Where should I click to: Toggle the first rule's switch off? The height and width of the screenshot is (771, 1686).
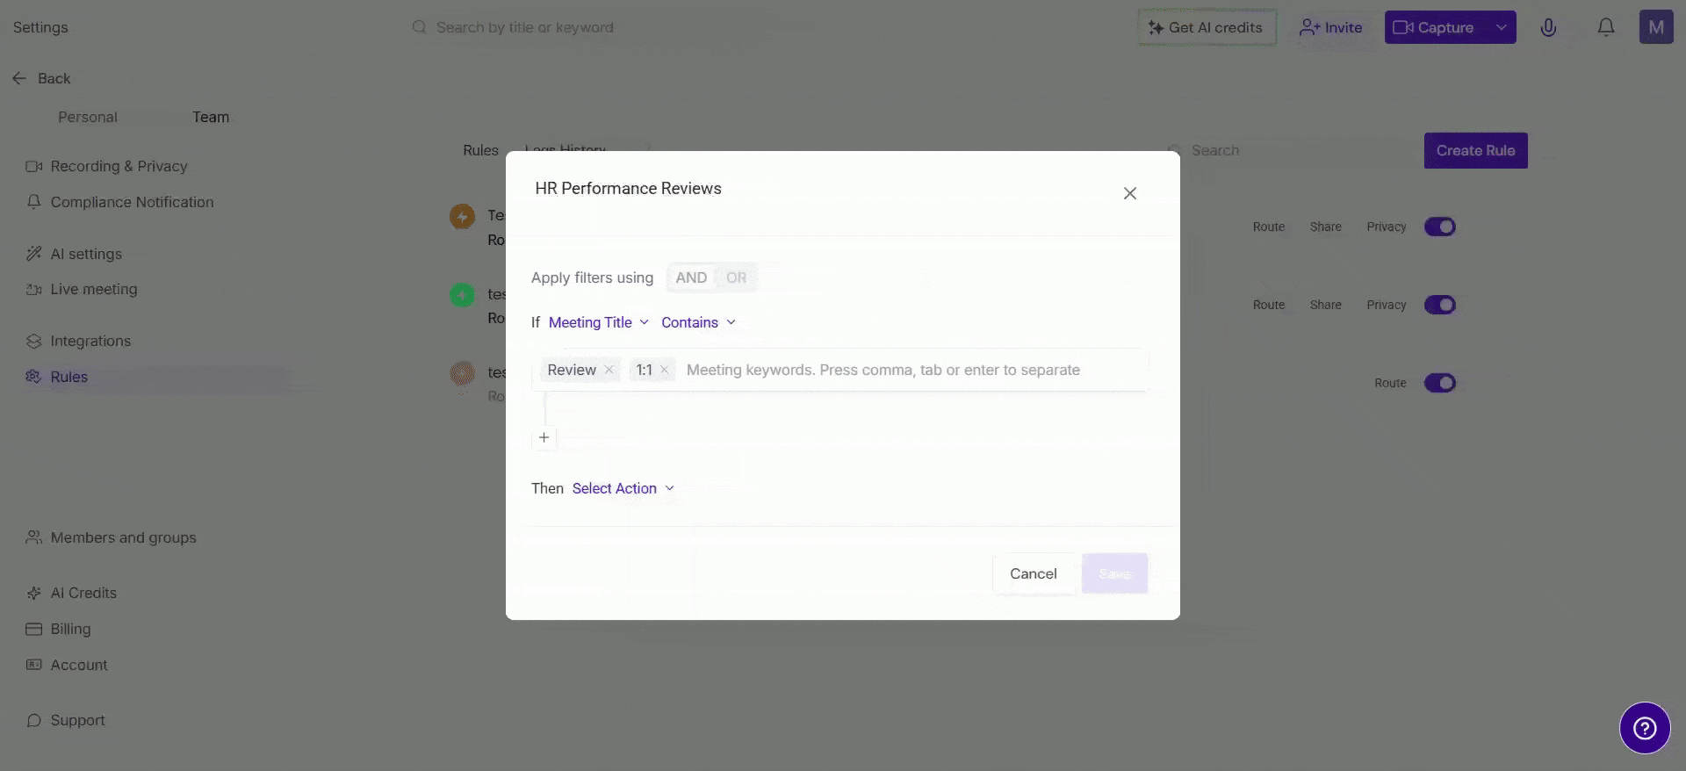point(1440,227)
